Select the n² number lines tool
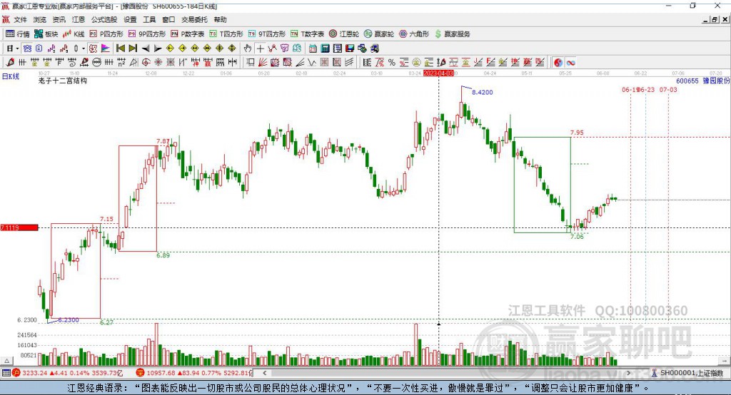The width and height of the screenshot is (731, 395). click(121, 63)
